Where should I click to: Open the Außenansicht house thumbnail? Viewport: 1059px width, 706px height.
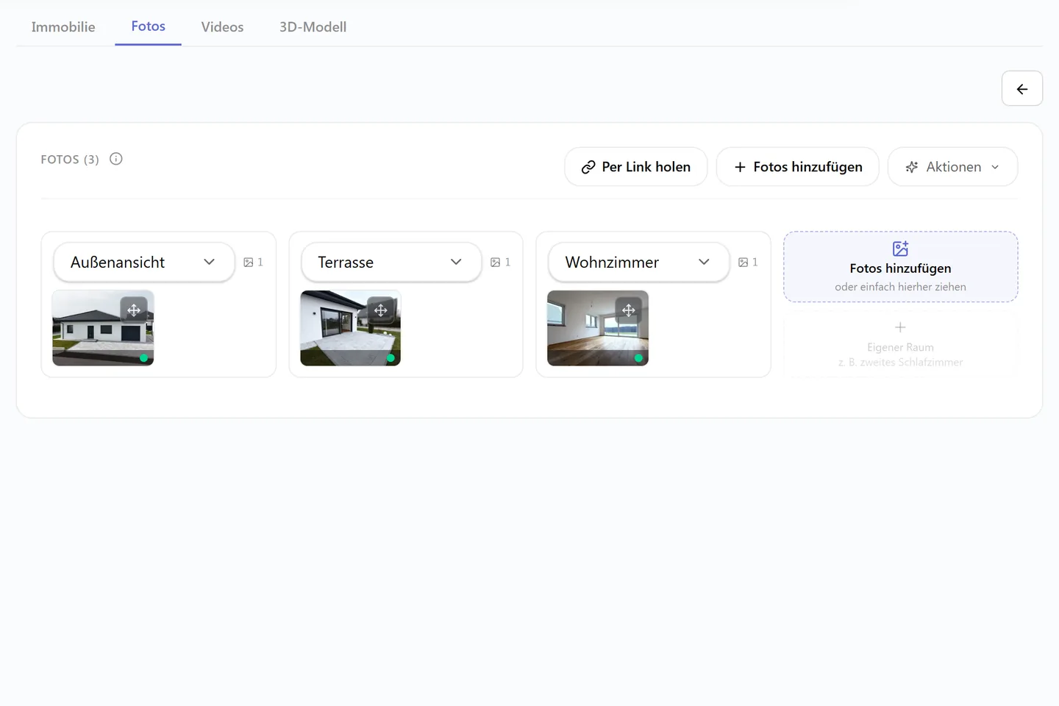coord(103,328)
